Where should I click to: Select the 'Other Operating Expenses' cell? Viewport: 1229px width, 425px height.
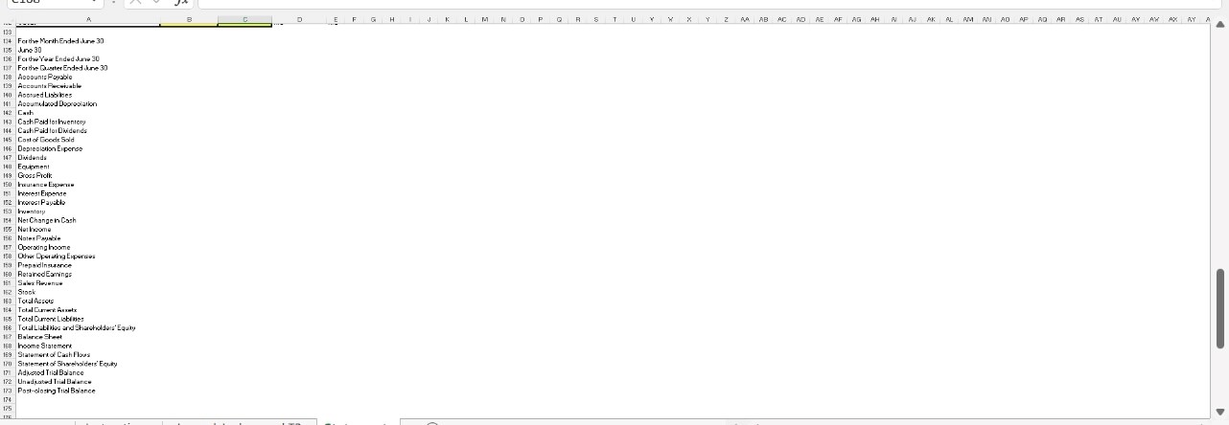pos(88,256)
